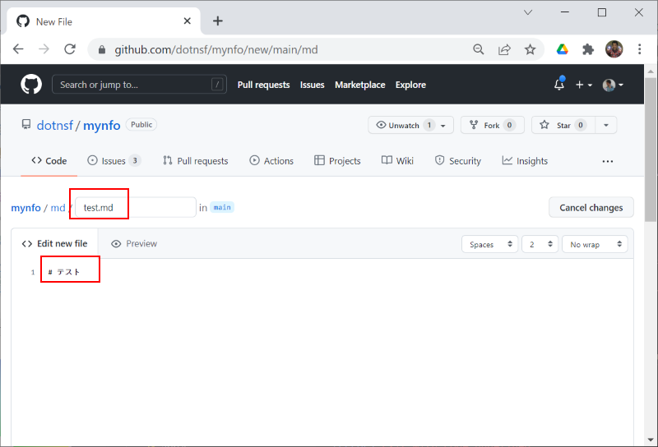Screen dimensions: 658x447
Task: Click the page vertical scrollbar thumb
Action: click(x=651, y=150)
